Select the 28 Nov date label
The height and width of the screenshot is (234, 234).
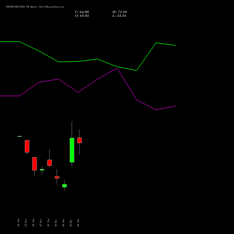click(x=48, y=222)
